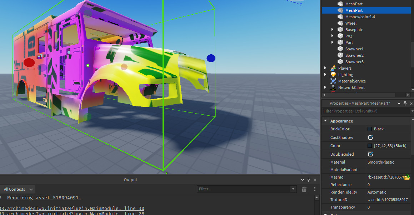The height and width of the screenshot is (215, 414).
Task: Click the Lighting lightbulb icon
Action: click(x=333, y=75)
